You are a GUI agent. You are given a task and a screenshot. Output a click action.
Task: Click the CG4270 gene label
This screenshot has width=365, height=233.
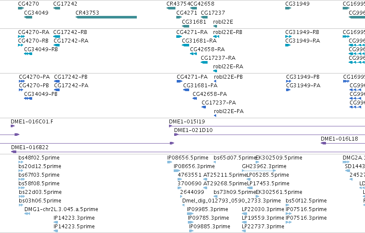(x=28, y=4)
